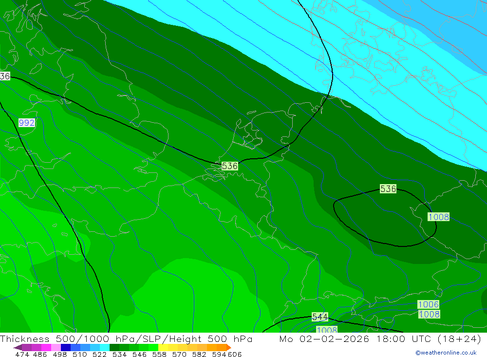The height and width of the screenshot is (357, 487).
Task: Click the map title 'Thickness 500/1000 hPa/SLP/Height 500 hPa'
Action: tap(126, 339)
